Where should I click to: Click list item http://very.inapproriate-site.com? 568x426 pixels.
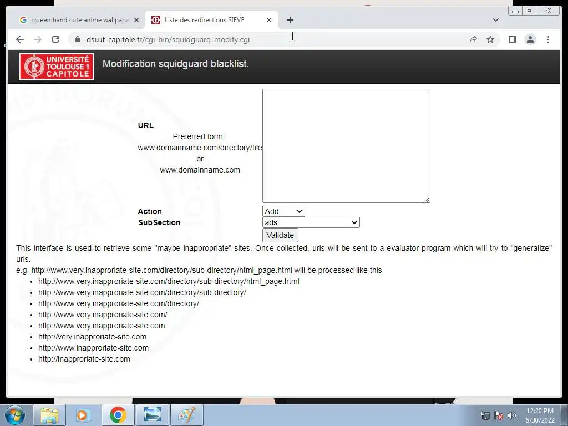click(x=93, y=337)
